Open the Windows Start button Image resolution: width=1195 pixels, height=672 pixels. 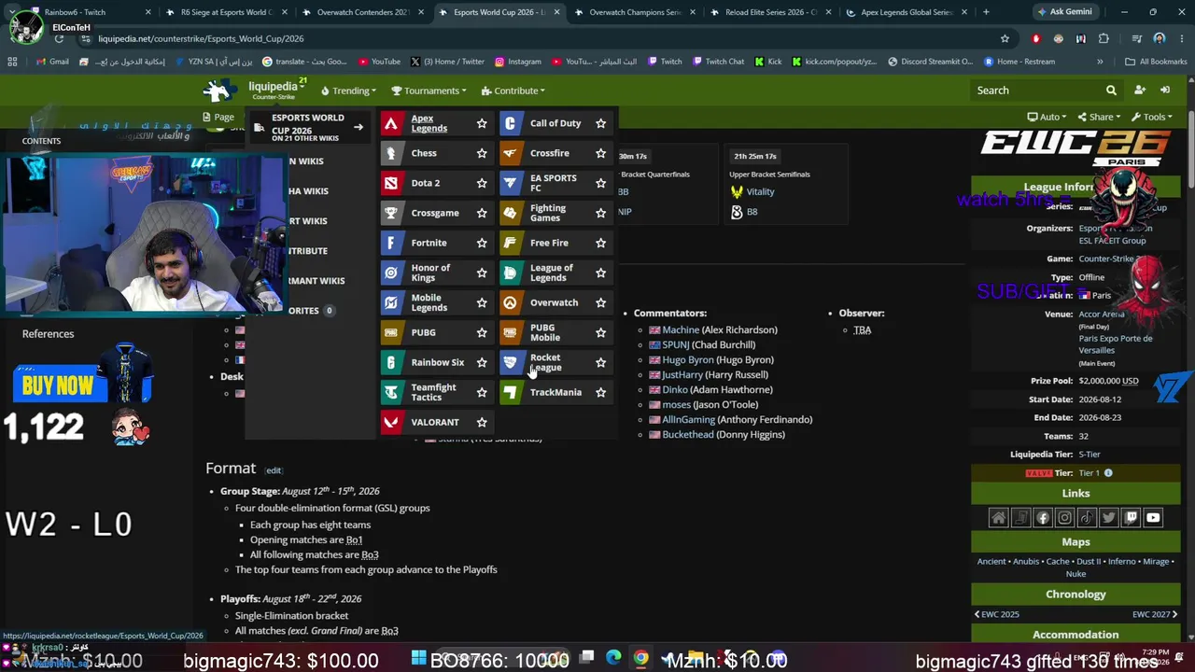(418, 658)
